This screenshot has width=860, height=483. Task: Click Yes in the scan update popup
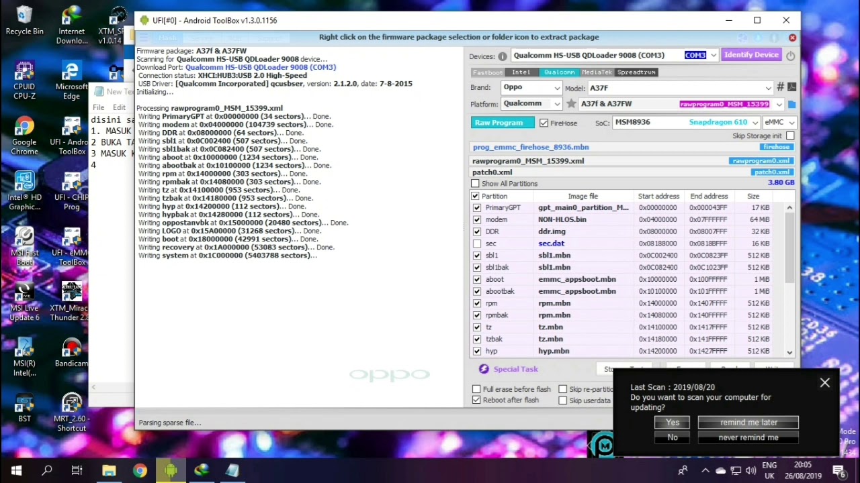click(673, 423)
